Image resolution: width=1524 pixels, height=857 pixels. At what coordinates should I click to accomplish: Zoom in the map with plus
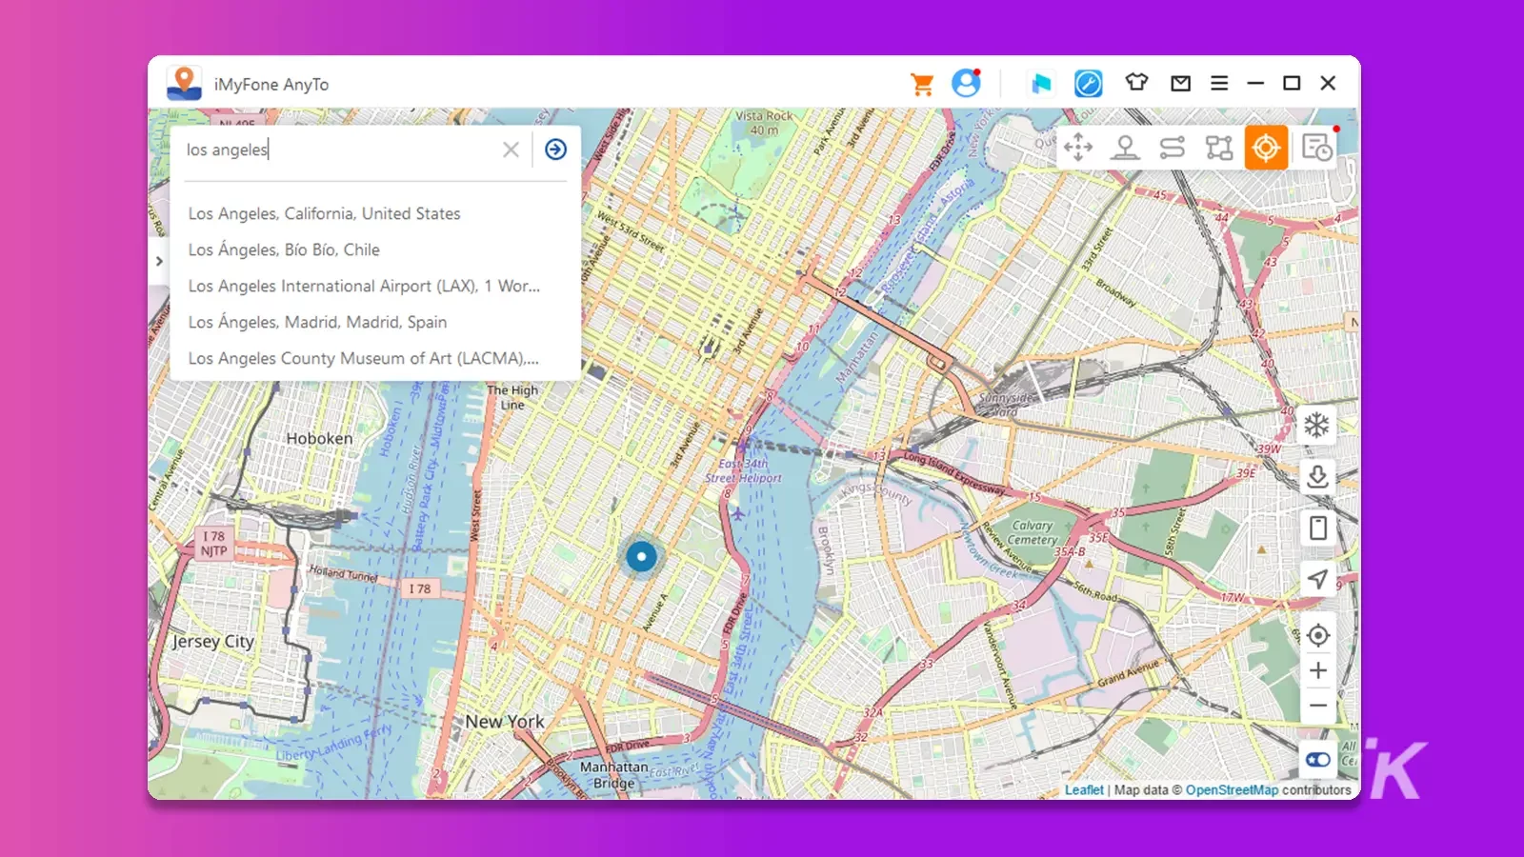(x=1318, y=670)
